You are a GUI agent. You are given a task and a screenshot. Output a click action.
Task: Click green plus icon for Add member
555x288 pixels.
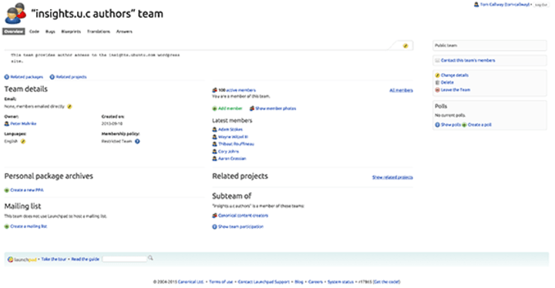click(x=214, y=109)
